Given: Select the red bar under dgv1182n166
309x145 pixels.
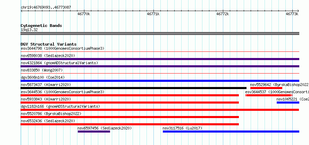Looking at the screenshot, I should pyautogui.click(x=160, y=110).
